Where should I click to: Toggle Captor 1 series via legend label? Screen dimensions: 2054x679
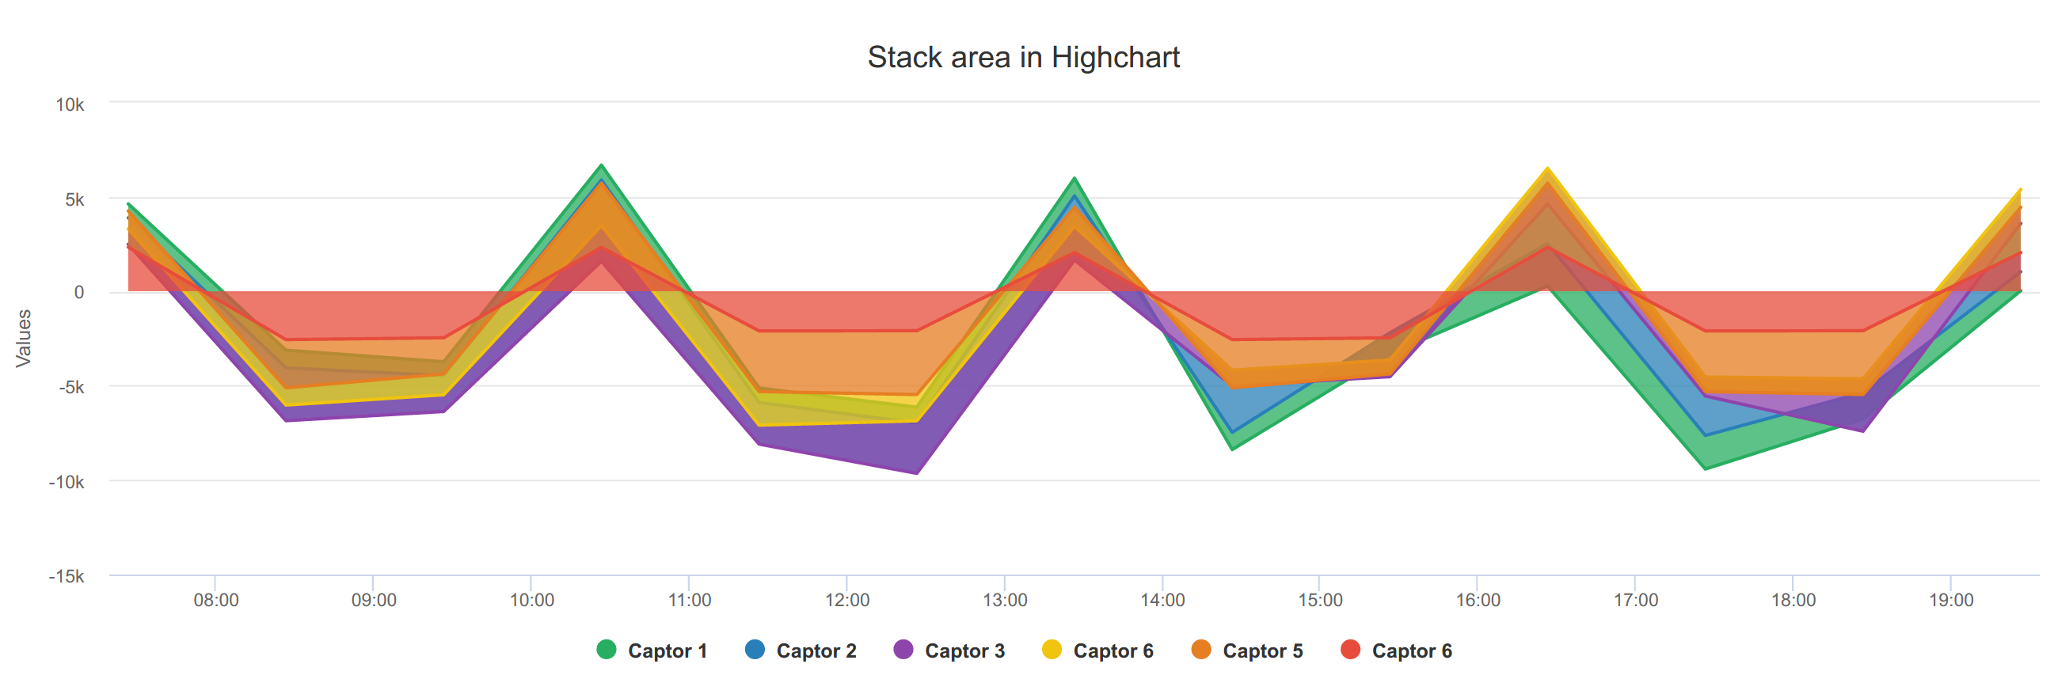click(668, 651)
